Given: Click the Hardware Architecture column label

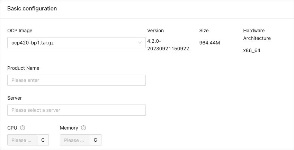Looking at the screenshot, I should coord(257,34).
